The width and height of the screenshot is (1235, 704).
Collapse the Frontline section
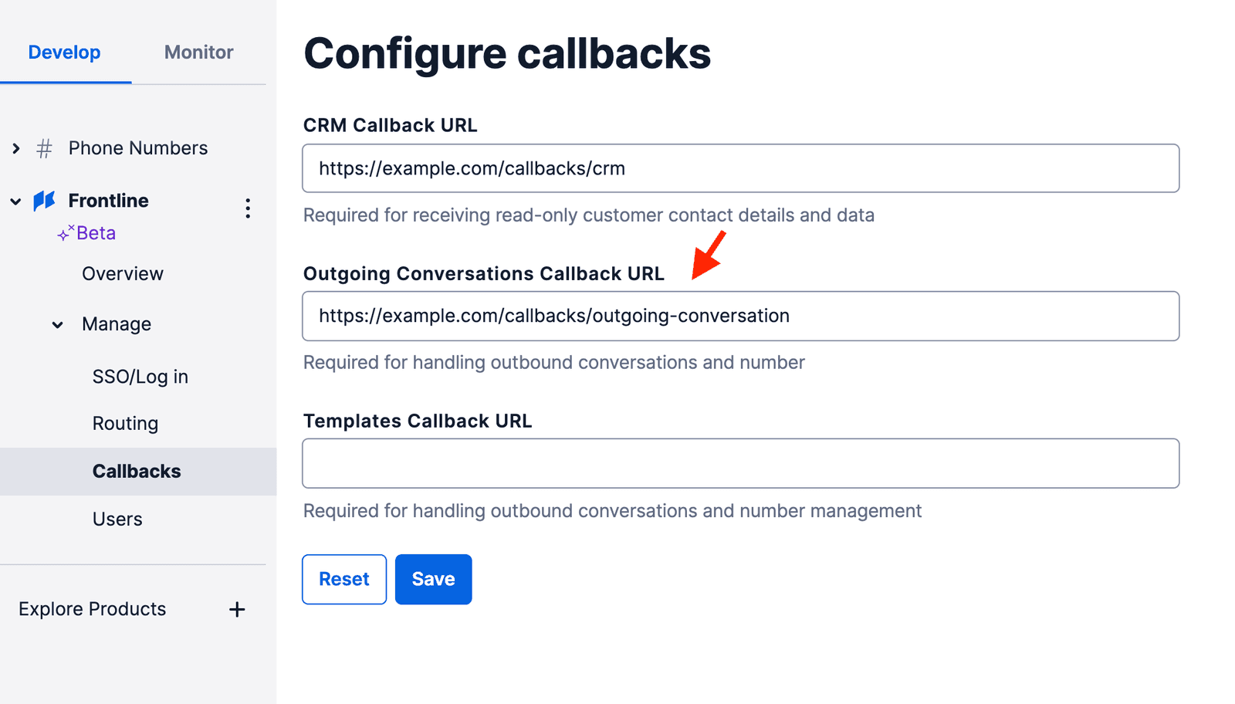click(x=15, y=201)
